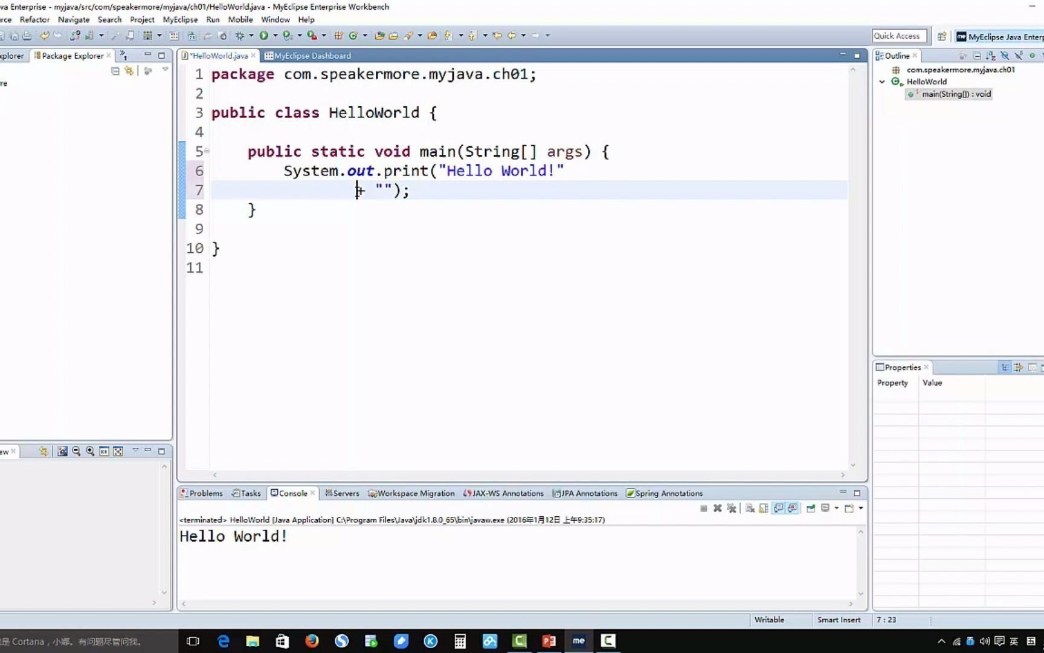Click Collapse All in the Outline panel

point(976,56)
